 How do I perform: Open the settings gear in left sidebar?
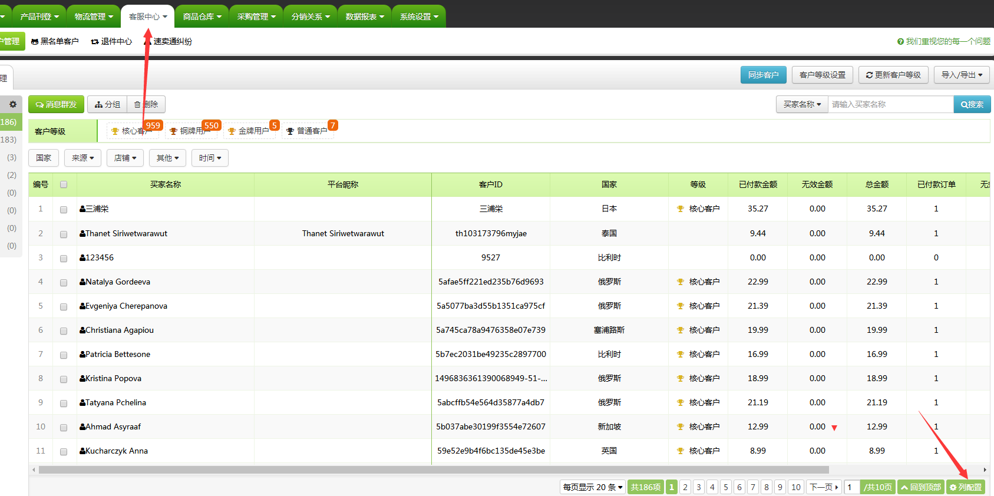pos(12,104)
